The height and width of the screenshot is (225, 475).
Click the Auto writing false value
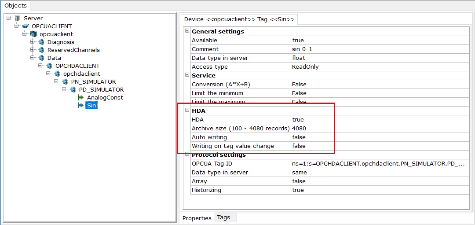point(380,137)
